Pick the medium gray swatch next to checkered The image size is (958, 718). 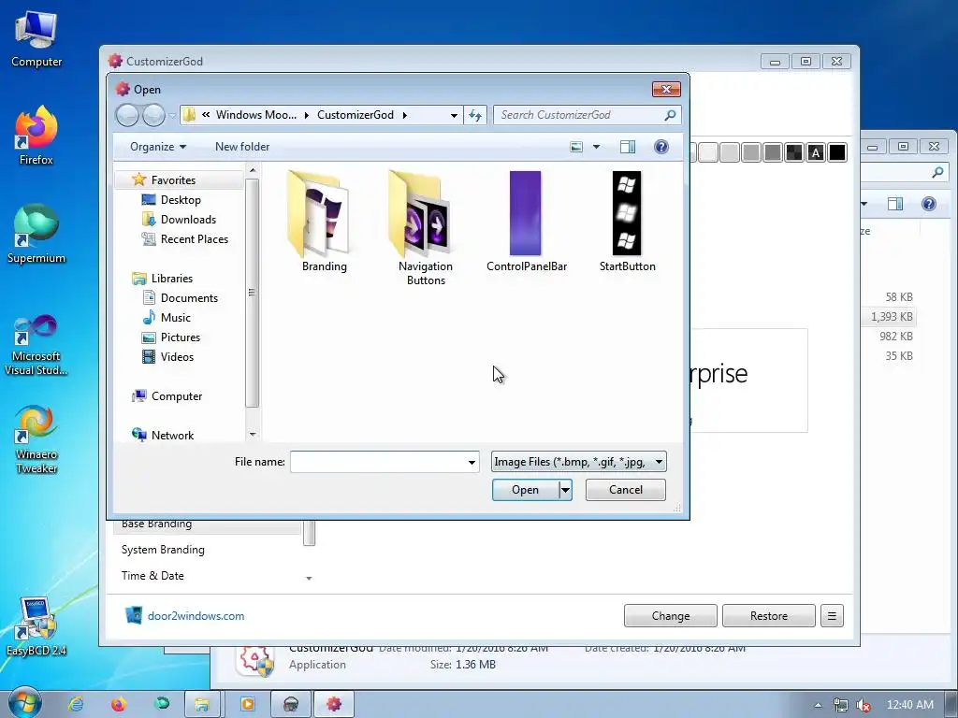[x=773, y=152]
